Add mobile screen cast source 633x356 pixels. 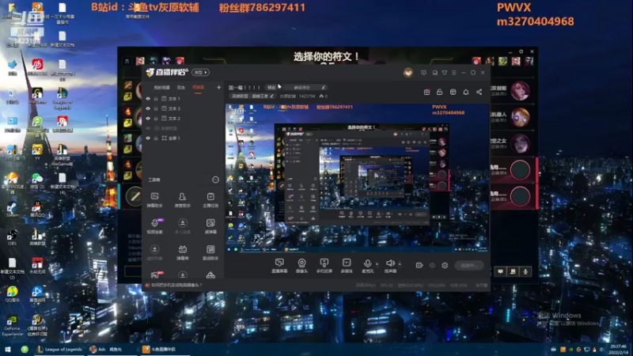[x=324, y=266]
